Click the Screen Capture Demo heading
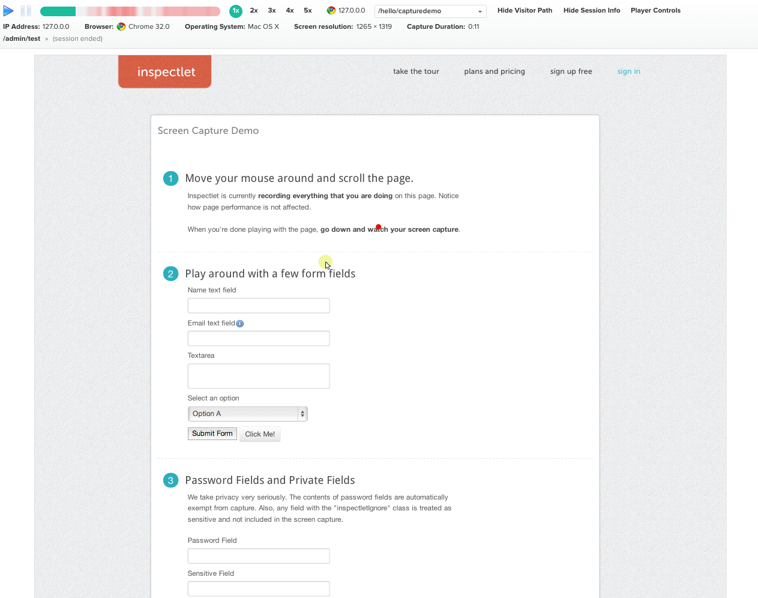Screen dimensions: 758x598 pos(208,131)
